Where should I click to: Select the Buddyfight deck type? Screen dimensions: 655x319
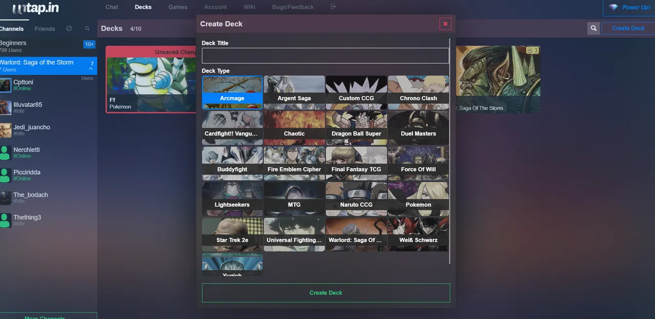(x=232, y=164)
